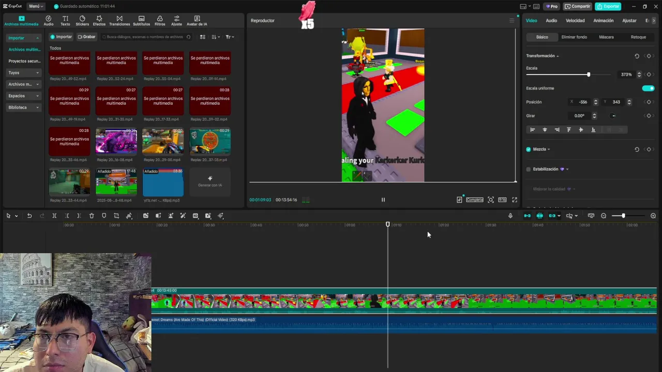662x372 pixels.
Task: Reset the Transformación settings
Action: point(637,56)
